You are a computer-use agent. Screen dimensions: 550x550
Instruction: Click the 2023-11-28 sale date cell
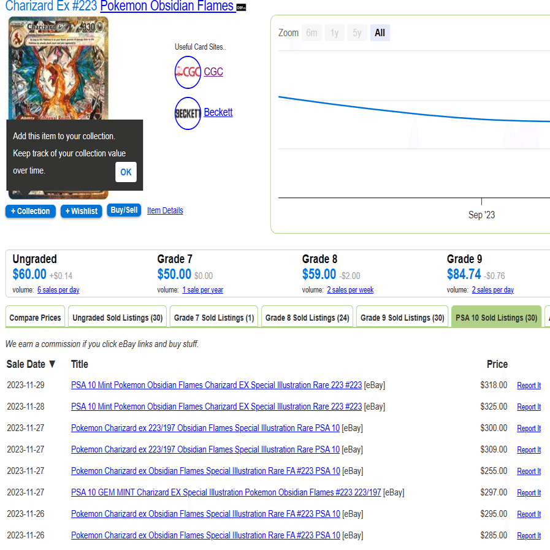coord(26,406)
